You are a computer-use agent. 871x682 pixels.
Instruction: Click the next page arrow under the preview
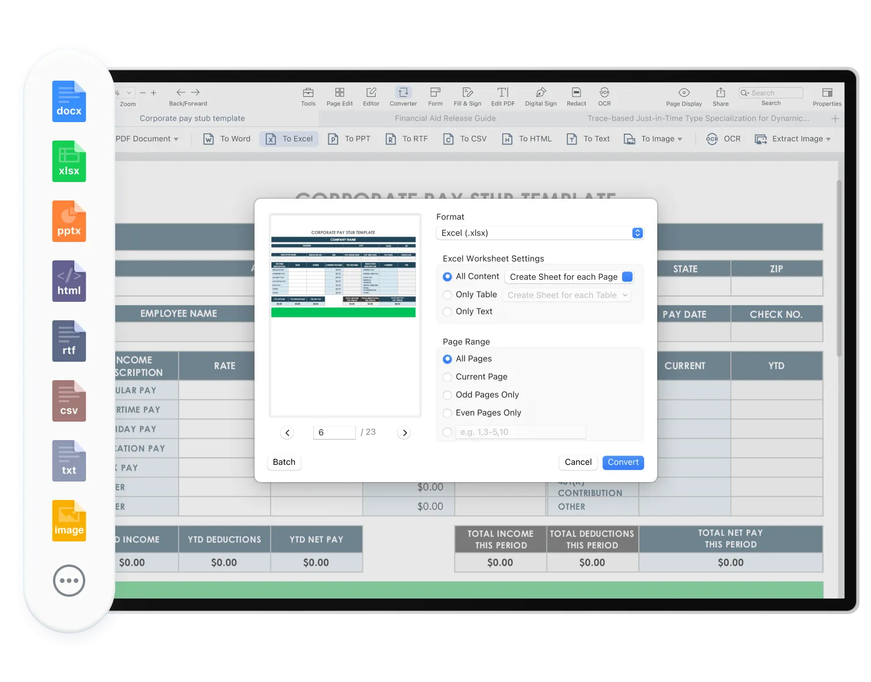[x=404, y=432]
